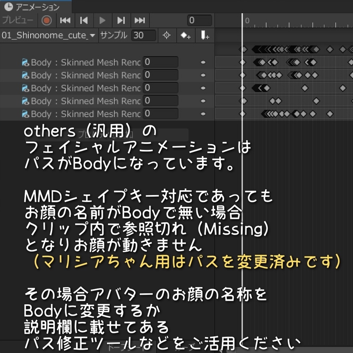
Task: Enable keyframe recording mode
Action: point(47,20)
